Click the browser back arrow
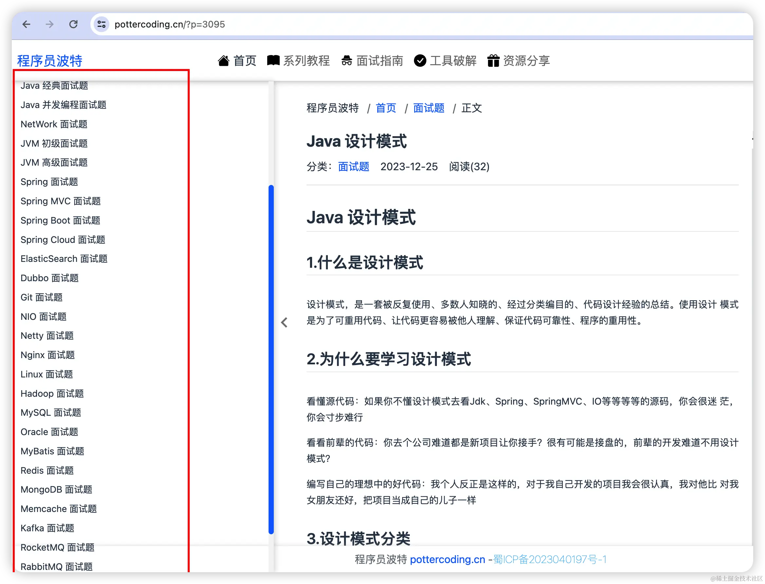The image size is (765, 584). (27, 24)
